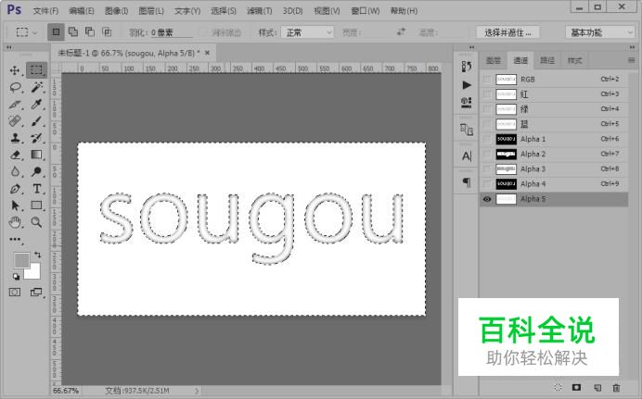642x399 pixels.
Task: Select the Crop tool
Action: pos(15,104)
